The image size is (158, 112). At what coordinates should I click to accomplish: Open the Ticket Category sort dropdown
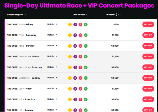[25, 15]
